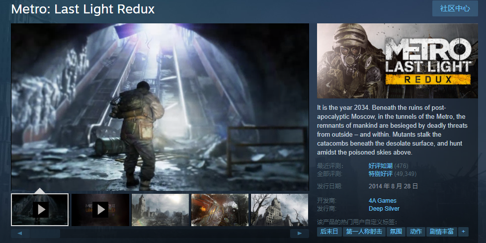
Task: Select the 氛围 tag
Action: tap(396, 232)
